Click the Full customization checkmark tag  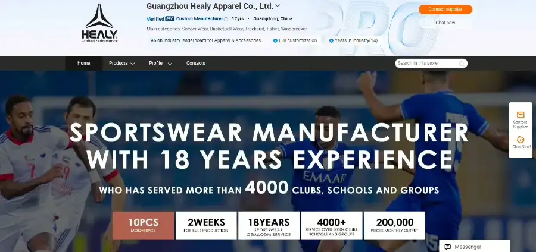point(295,40)
